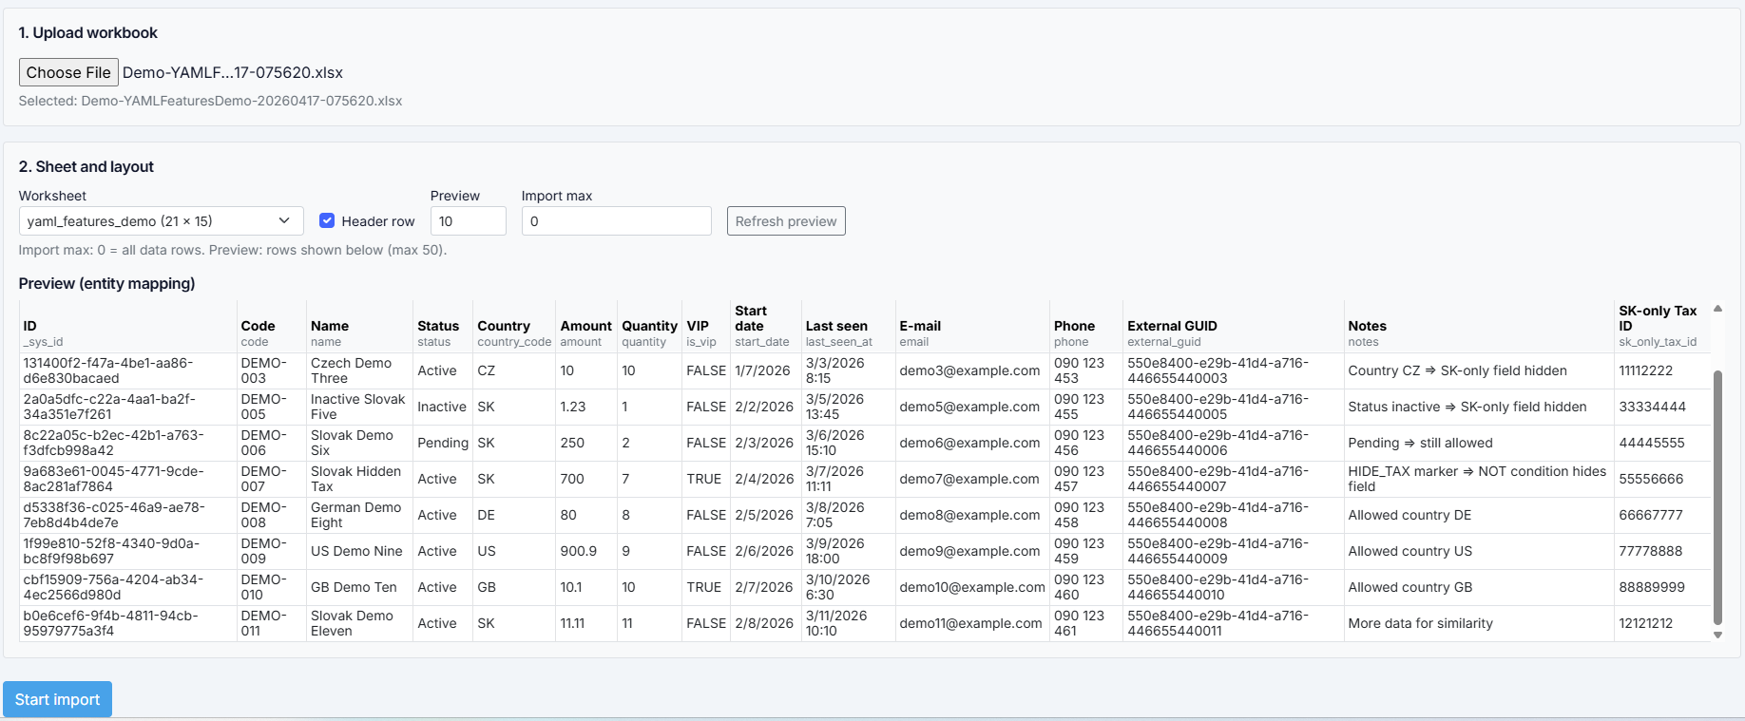
Task: Click the Worksheet dropdown chevron arrow
Action: coord(284,220)
